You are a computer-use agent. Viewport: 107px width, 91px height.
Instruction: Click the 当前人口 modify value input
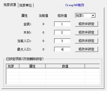click(62, 41)
